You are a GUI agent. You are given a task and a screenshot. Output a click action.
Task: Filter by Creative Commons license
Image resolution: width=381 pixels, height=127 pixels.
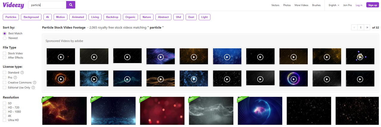click(4, 83)
